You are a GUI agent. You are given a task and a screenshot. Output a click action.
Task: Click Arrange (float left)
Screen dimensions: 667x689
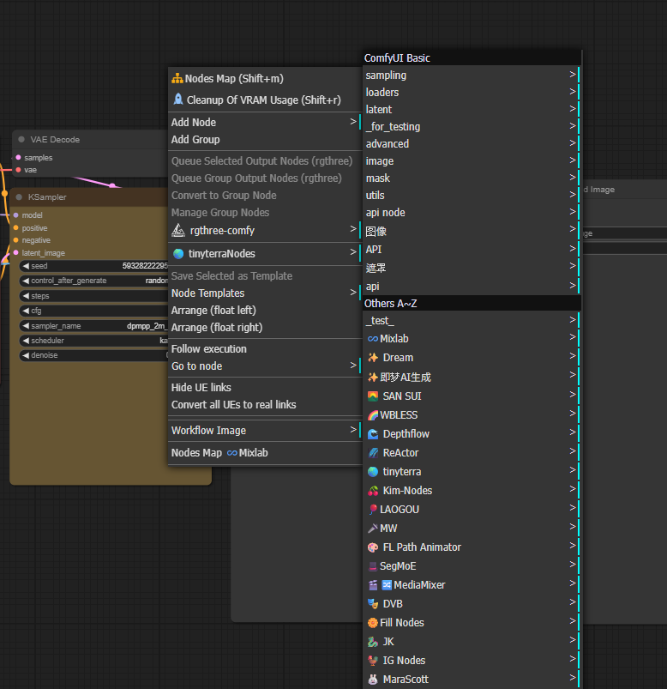coord(213,311)
